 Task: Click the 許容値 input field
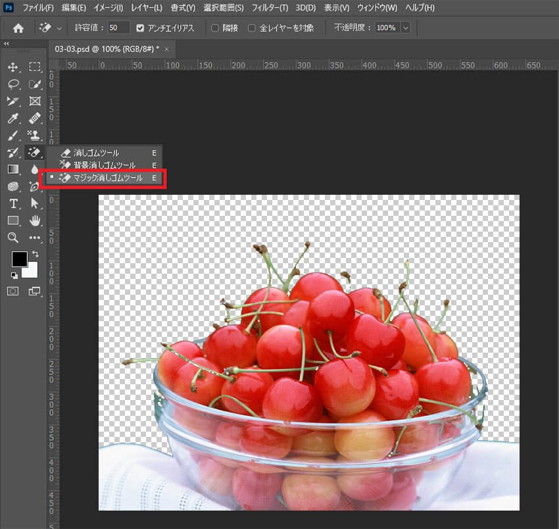(118, 28)
